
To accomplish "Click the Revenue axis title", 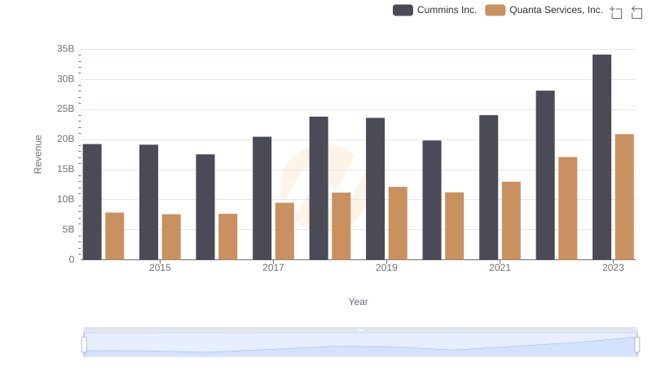I will (37, 154).
